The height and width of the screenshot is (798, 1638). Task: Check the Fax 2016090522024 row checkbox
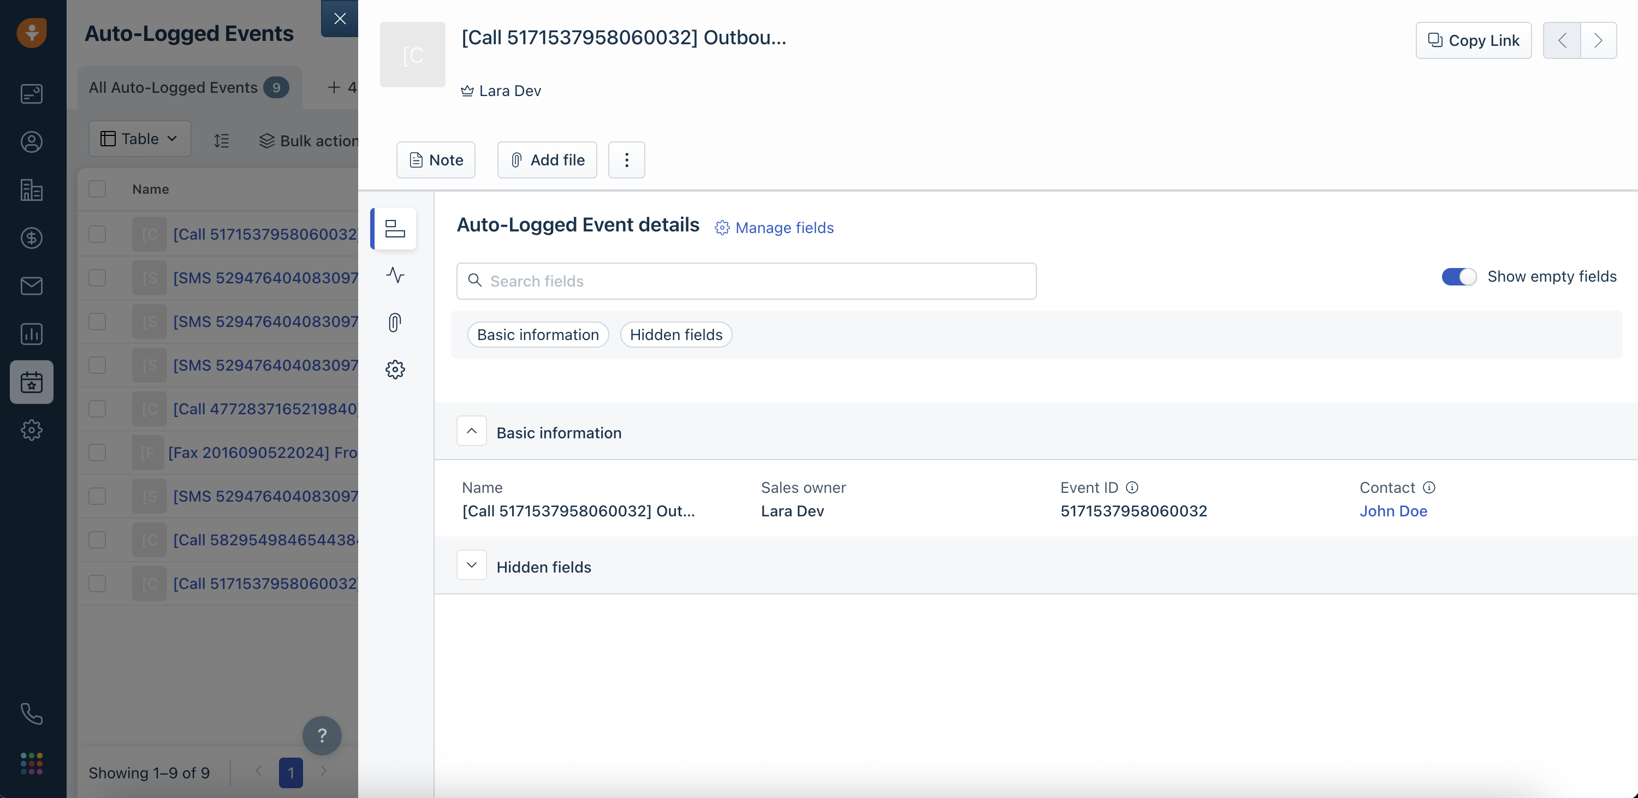coord(97,452)
